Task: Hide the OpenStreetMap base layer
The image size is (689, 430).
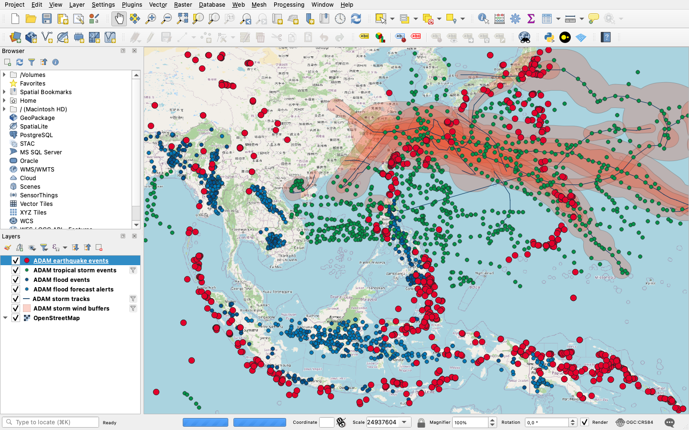Action: click(x=16, y=318)
